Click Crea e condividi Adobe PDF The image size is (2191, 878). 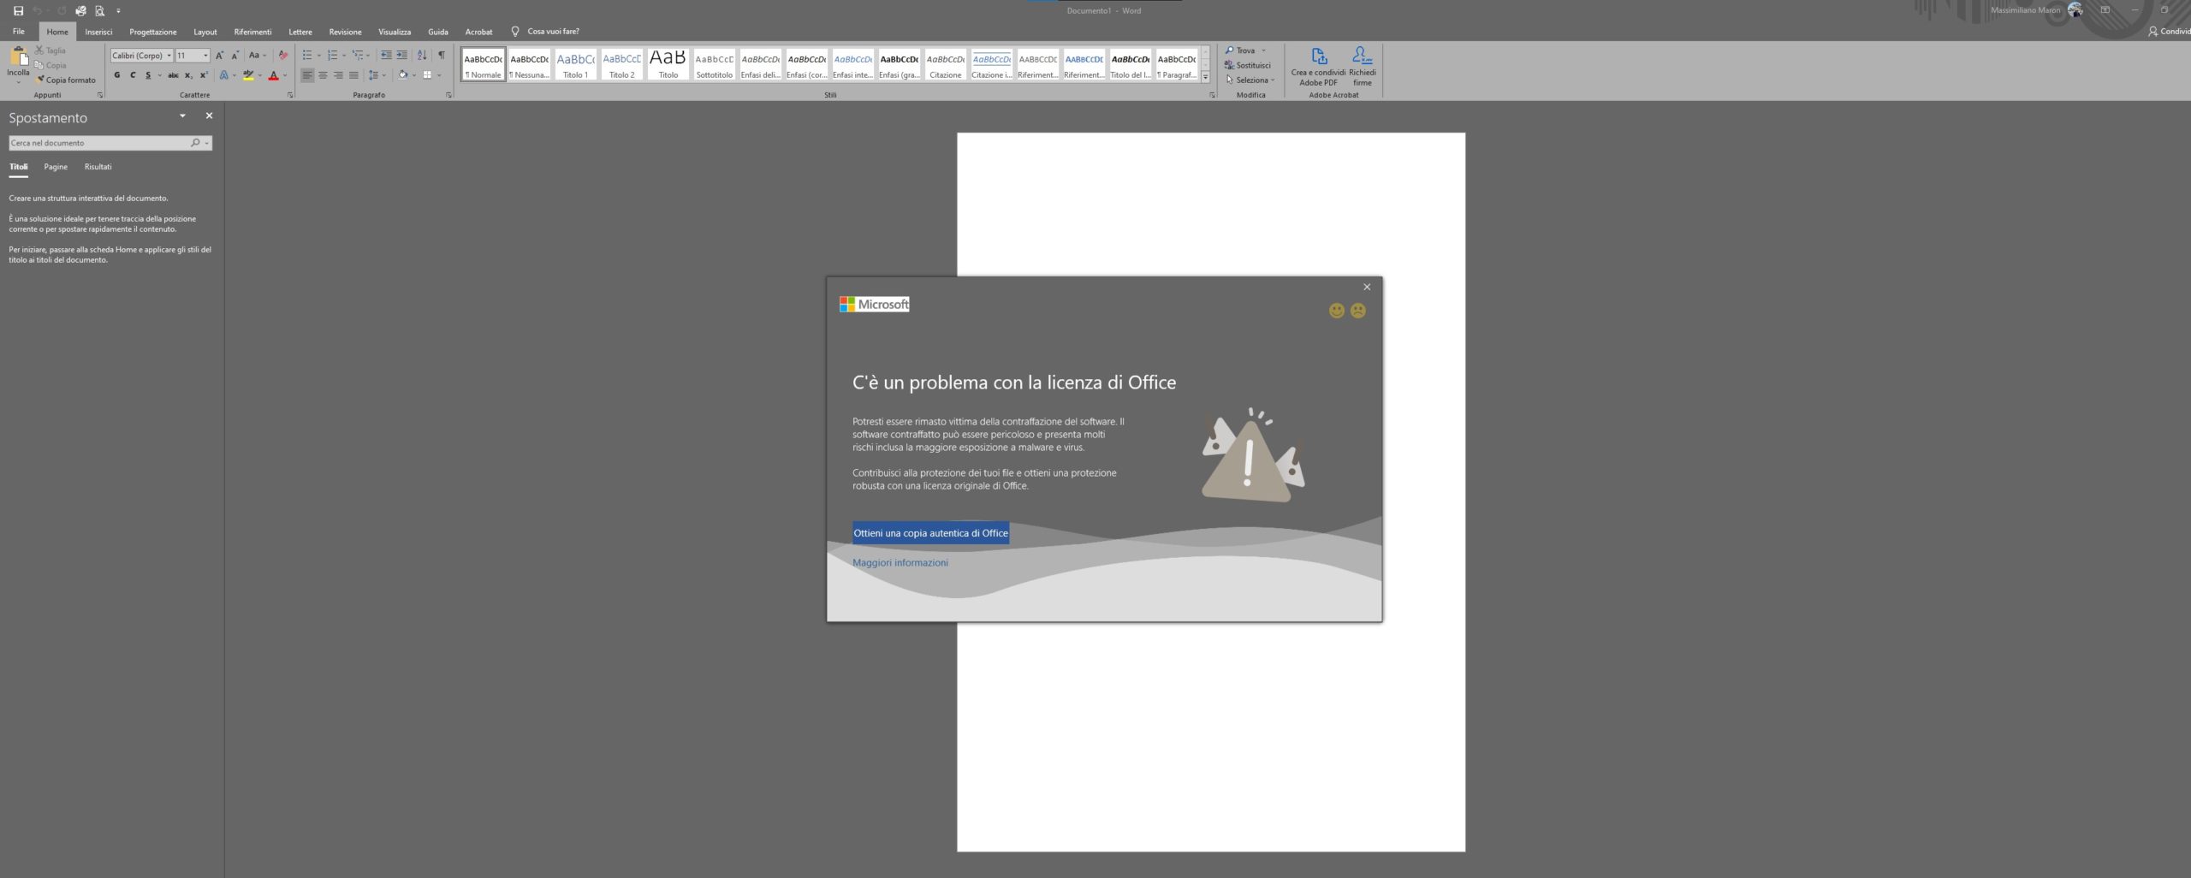1318,66
